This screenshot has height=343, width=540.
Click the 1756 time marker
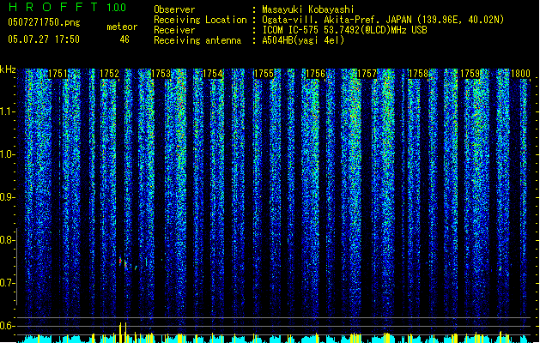[315, 74]
